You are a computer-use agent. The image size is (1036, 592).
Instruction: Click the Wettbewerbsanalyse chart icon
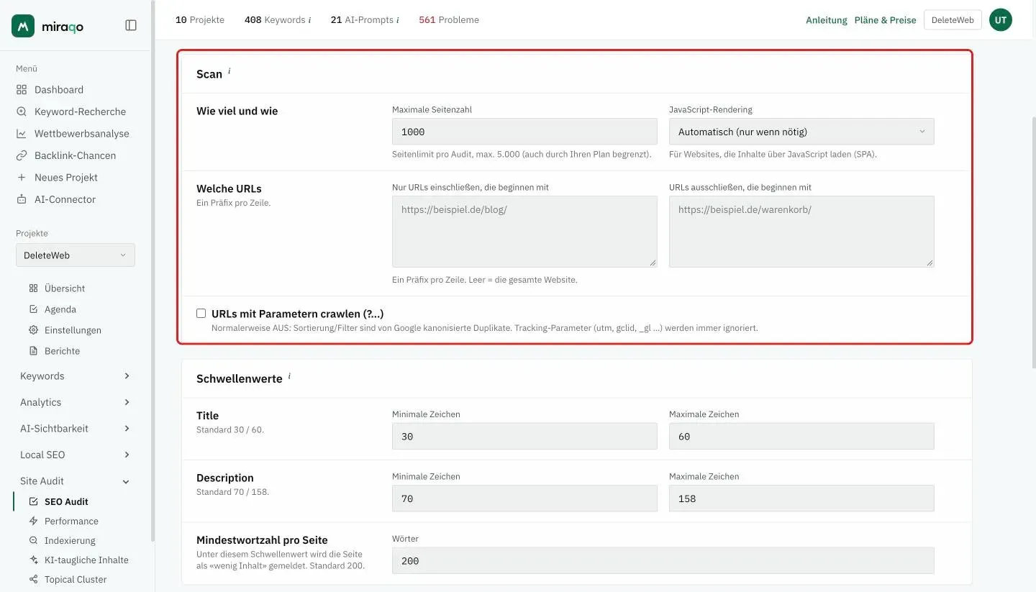pyautogui.click(x=22, y=134)
